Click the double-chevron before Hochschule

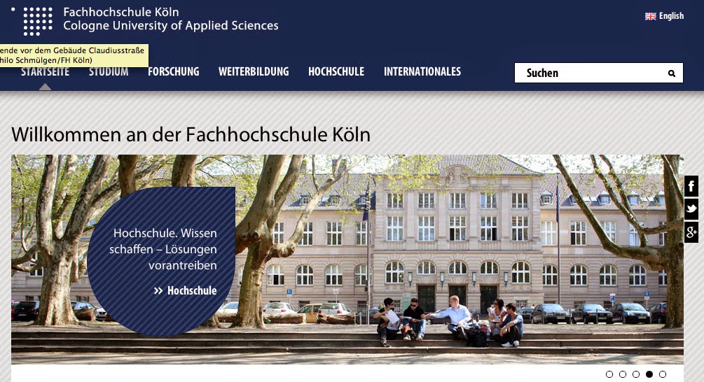[x=158, y=290]
